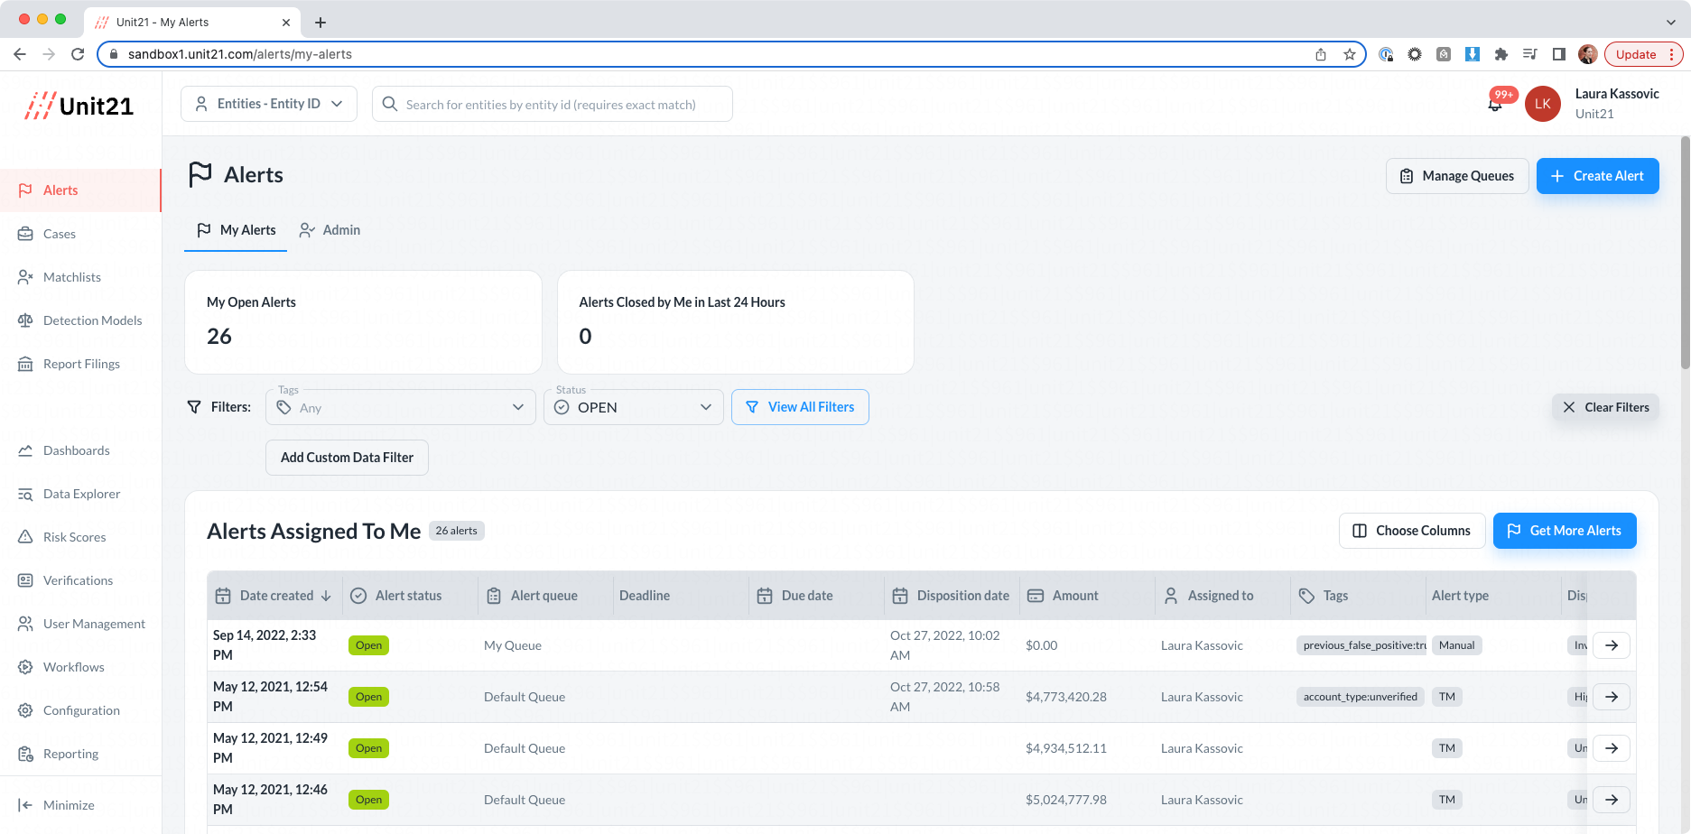
Task: Click the account_type:unverified tag chip
Action: coord(1361,697)
